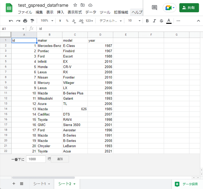Select the cell containing B-Series Plus
The width and height of the screenshot is (203, 189).
click(x=75, y=93)
